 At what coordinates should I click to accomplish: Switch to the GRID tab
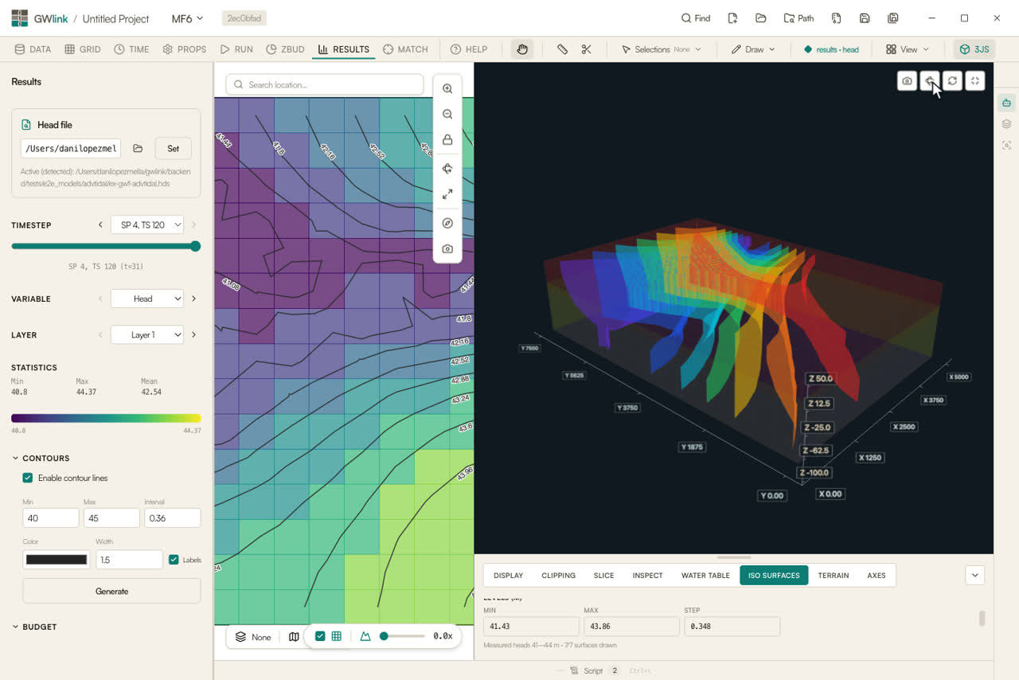point(83,49)
